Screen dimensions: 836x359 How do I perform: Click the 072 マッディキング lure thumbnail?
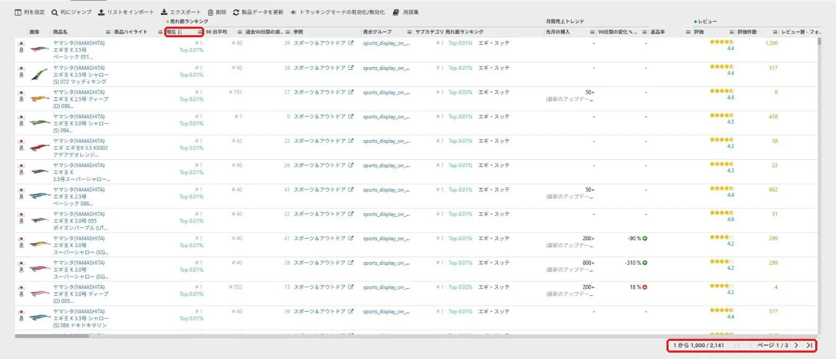pyautogui.click(x=39, y=74)
